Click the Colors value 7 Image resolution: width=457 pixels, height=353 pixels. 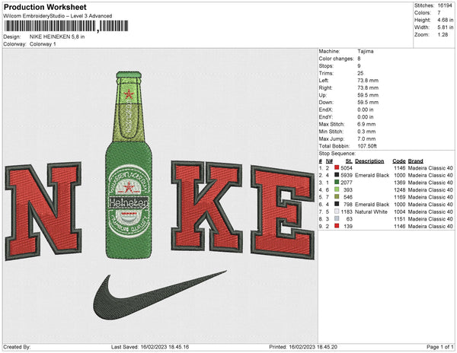[x=439, y=13]
